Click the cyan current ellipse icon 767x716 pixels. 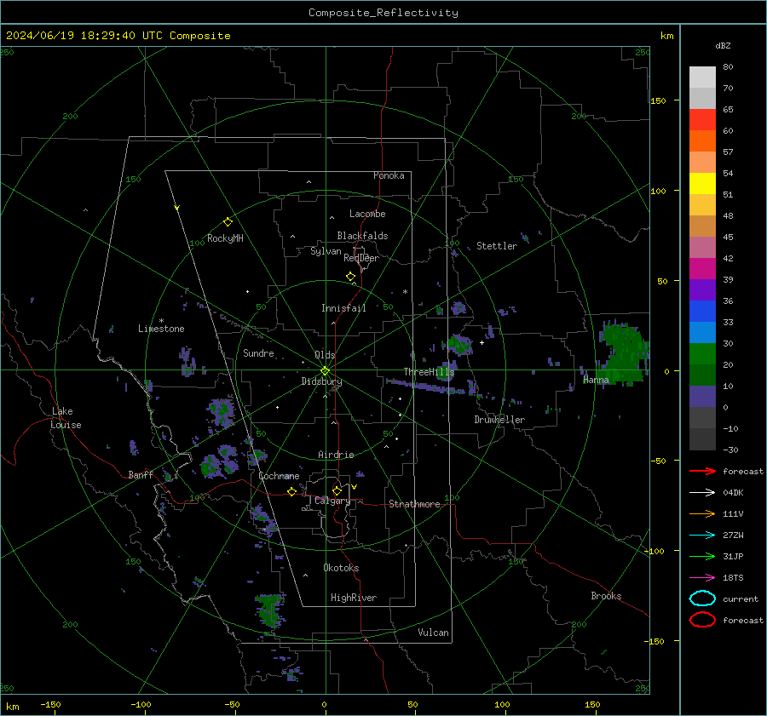click(702, 599)
